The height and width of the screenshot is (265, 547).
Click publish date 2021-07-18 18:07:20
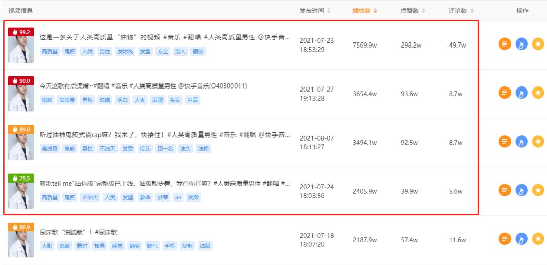coord(317,240)
